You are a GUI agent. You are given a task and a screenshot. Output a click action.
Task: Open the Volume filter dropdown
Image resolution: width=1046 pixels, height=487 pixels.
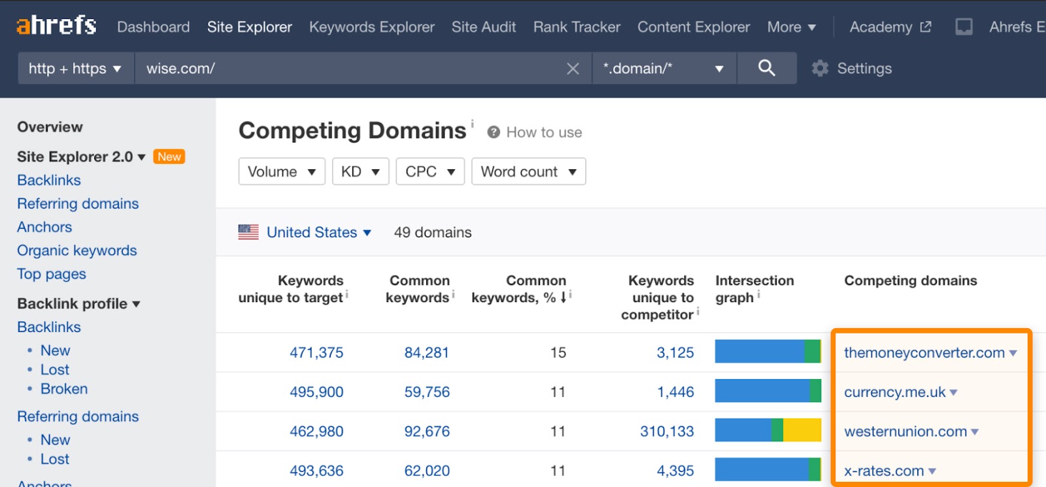[x=282, y=171]
